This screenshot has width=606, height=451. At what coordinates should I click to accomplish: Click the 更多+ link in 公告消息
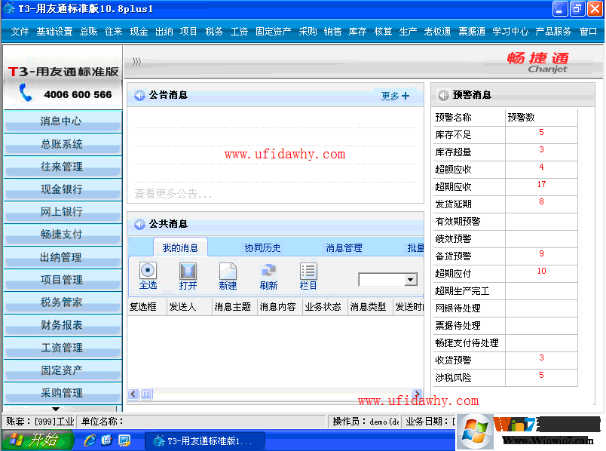coord(395,96)
